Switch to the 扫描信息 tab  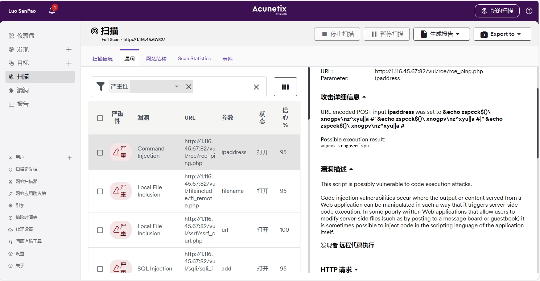[x=103, y=58]
